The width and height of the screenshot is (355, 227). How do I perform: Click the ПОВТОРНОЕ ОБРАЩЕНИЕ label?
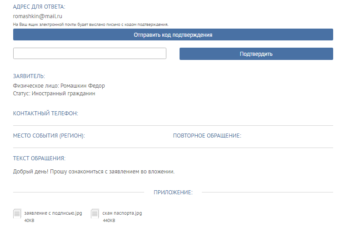[x=207, y=136]
